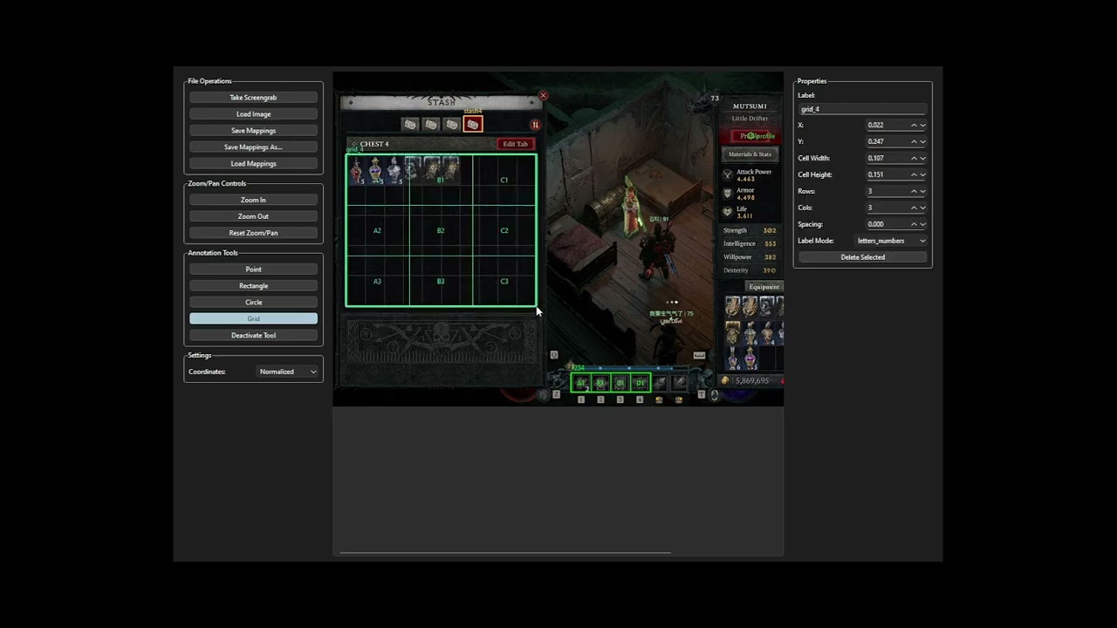
Task: Click second scorpion item in inventory top row
Action: (750, 306)
